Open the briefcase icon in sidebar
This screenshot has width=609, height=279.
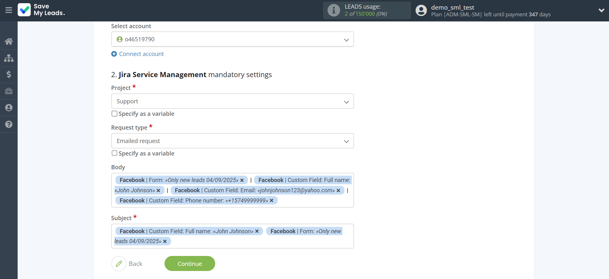coord(9,91)
